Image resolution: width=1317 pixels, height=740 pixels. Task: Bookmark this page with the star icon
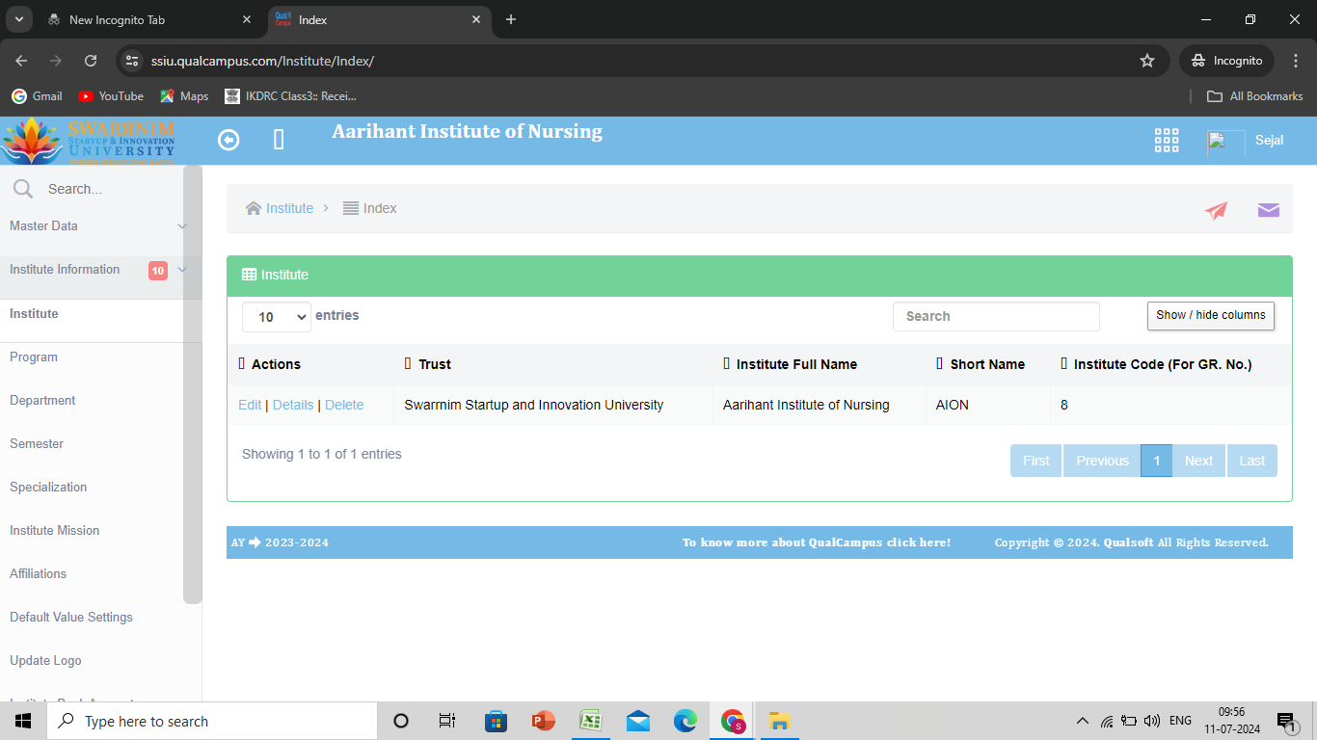(x=1147, y=61)
